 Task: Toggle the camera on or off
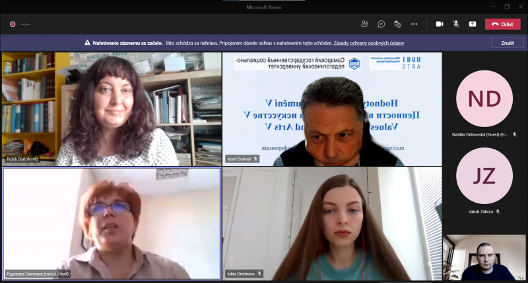click(440, 24)
